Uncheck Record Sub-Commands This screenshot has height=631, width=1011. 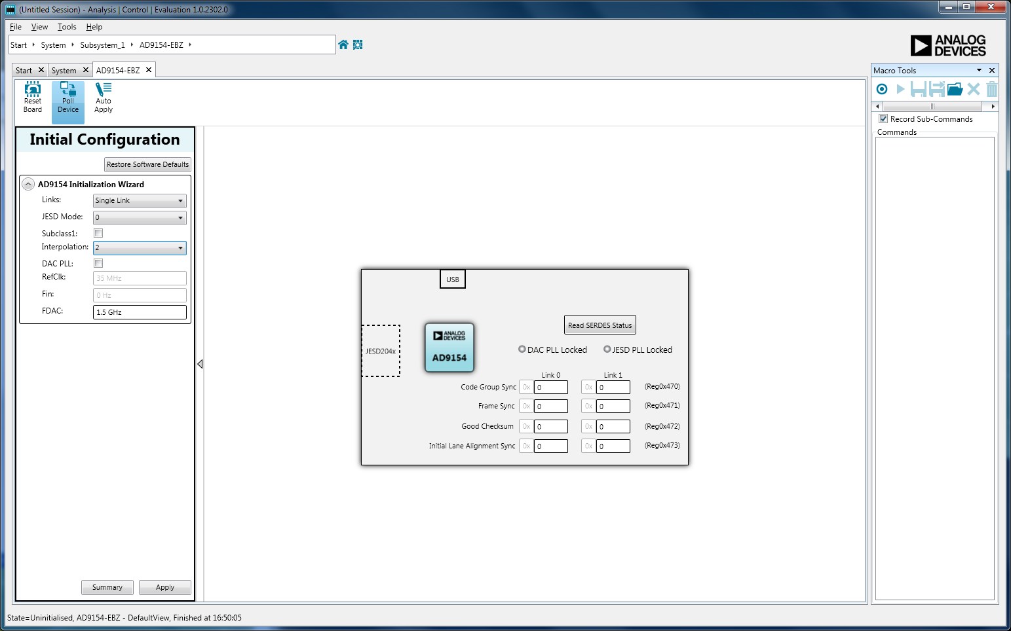click(x=883, y=118)
